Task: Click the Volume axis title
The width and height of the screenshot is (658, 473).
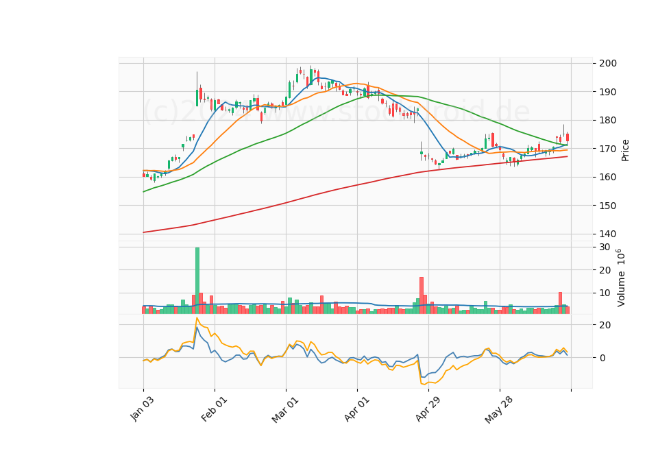Action: tap(621, 278)
